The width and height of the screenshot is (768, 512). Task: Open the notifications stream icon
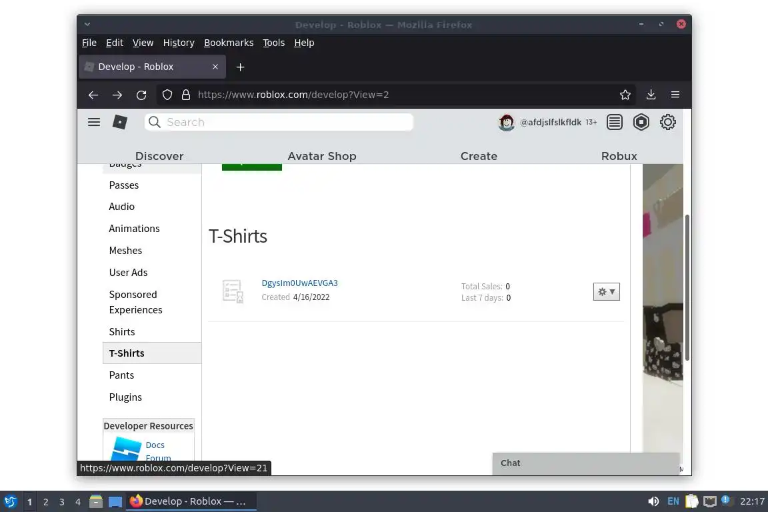click(614, 122)
